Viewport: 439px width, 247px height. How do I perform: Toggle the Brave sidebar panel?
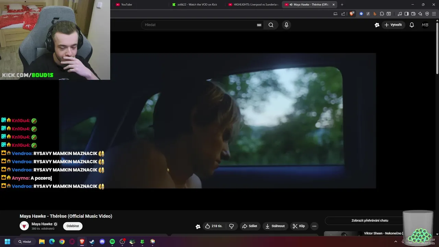(406, 14)
